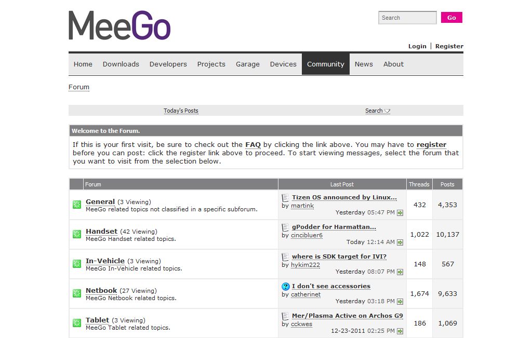Click the General forum status icon
Screen dimensions: 532x338
[77, 205]
